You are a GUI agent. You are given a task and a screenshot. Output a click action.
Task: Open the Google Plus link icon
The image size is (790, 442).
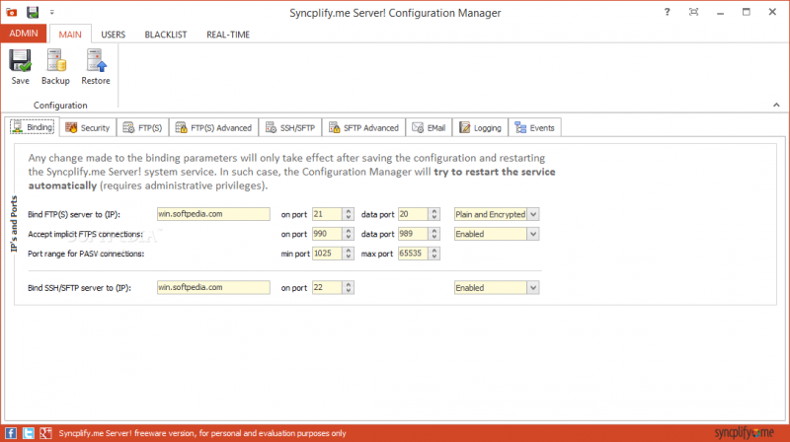45,433
